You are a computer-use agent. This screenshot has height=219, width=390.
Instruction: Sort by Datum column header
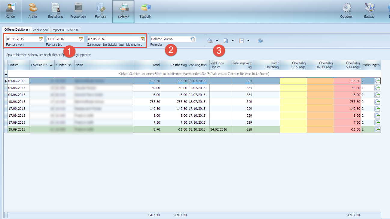coord(18,65)
